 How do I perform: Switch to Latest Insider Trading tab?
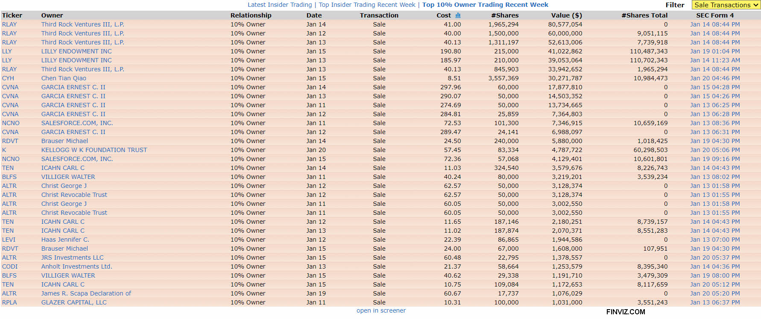coord(280,5)
